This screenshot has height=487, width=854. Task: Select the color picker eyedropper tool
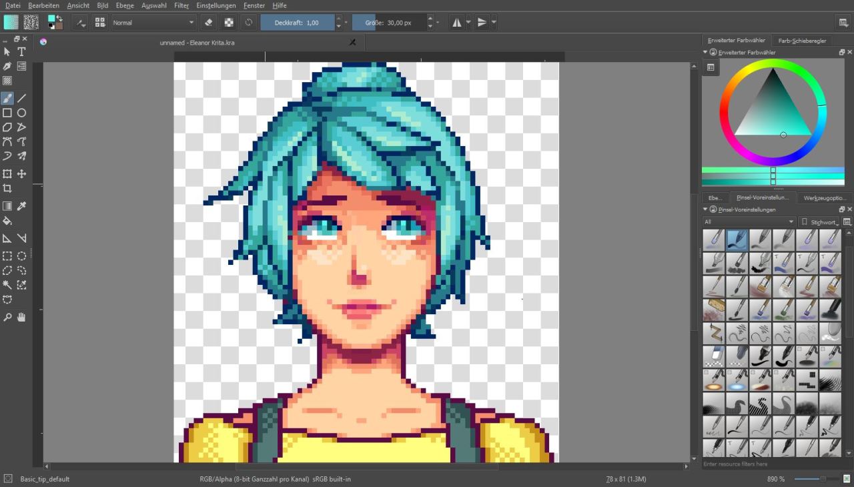(x=21, y=206)
